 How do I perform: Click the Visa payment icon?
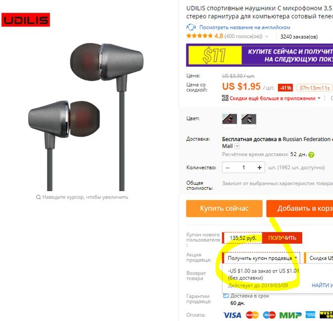[232, 315]
